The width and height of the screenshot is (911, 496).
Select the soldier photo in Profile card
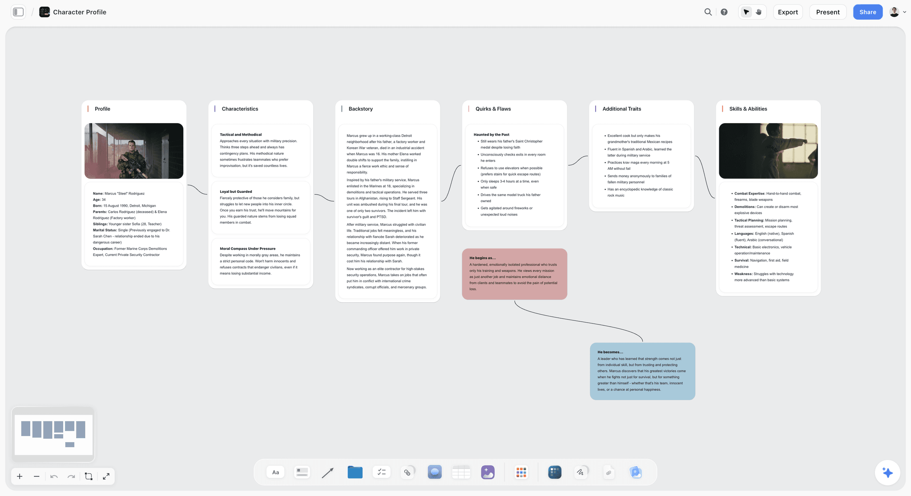coord(134,151)
